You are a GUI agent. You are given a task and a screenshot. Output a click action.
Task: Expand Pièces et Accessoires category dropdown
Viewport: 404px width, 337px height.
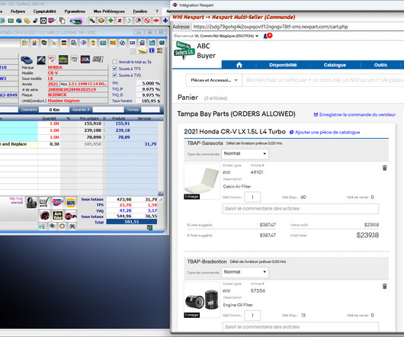214,80
